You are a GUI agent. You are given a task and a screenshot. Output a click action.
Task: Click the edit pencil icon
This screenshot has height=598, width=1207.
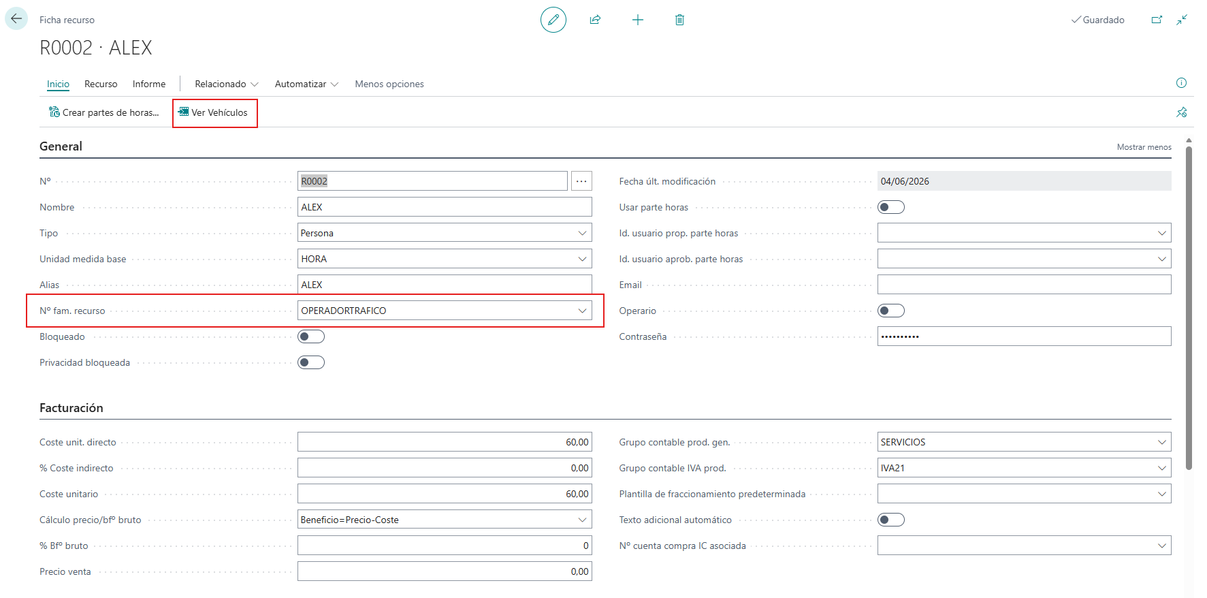tap(553, 20)
